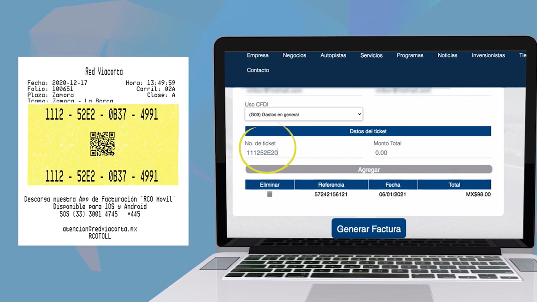Click the trash icon for reference 57242156121
Image resolution: width=537 pixels, height=302 pixels.
pyautogui.click(x=270, y=194)
